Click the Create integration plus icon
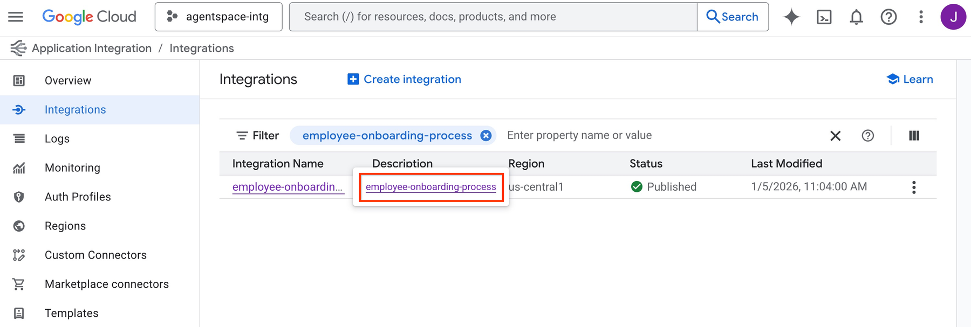 click(353, 79)
